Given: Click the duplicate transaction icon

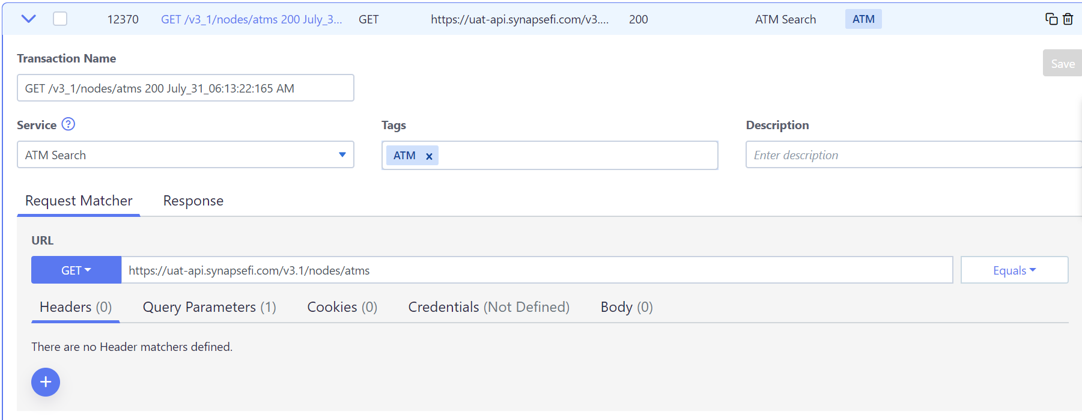Looking at the screenshot, I should coord(1051,19).
